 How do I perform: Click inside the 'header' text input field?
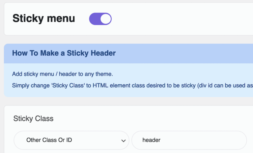coord(189,140)
